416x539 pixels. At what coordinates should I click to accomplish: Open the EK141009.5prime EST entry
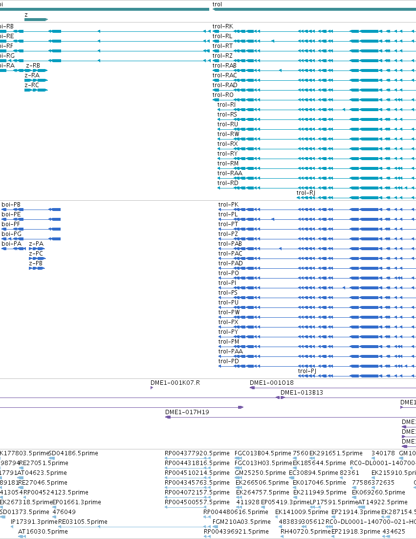point(302,512)
